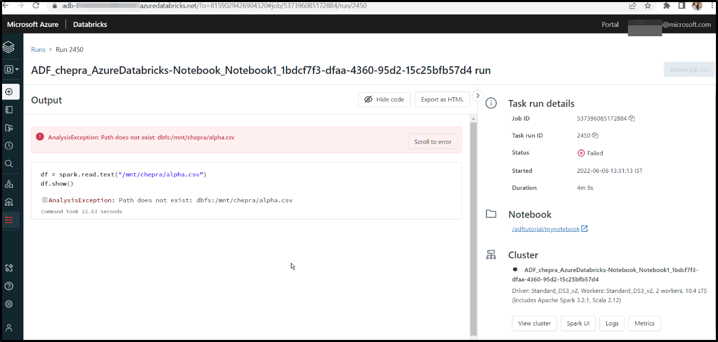Click the df.show() code line
The height and width of the screenshot is (342, 718).
tap(57, 184)
